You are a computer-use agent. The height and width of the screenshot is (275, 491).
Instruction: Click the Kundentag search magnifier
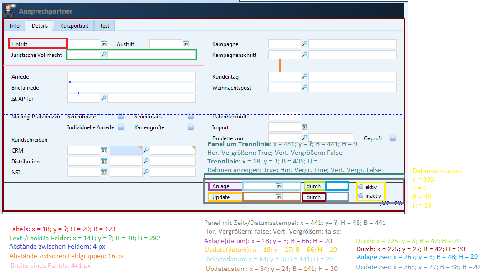pyautogui.click(x=305, y=76)
